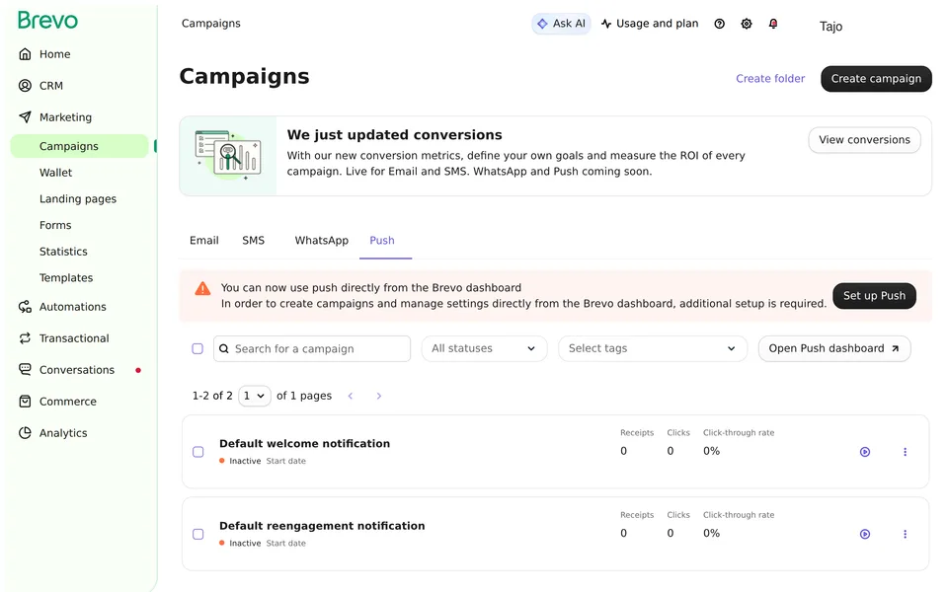Viewport: 948px width, 592px height.
Task: Click the help question mark icon
Action: [720, 24]
